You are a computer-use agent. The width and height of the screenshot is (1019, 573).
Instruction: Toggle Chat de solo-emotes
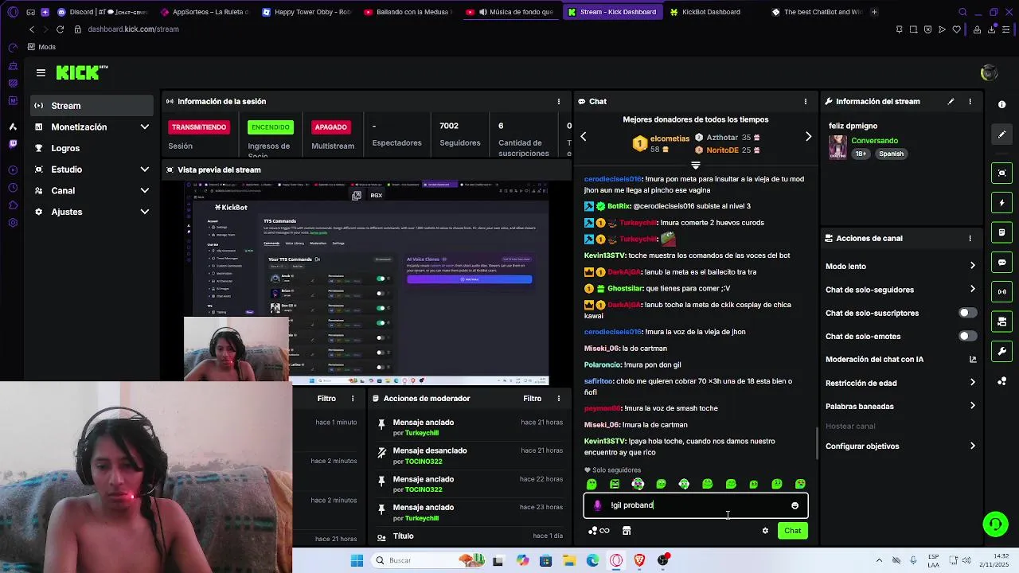[x=967, y=336]
